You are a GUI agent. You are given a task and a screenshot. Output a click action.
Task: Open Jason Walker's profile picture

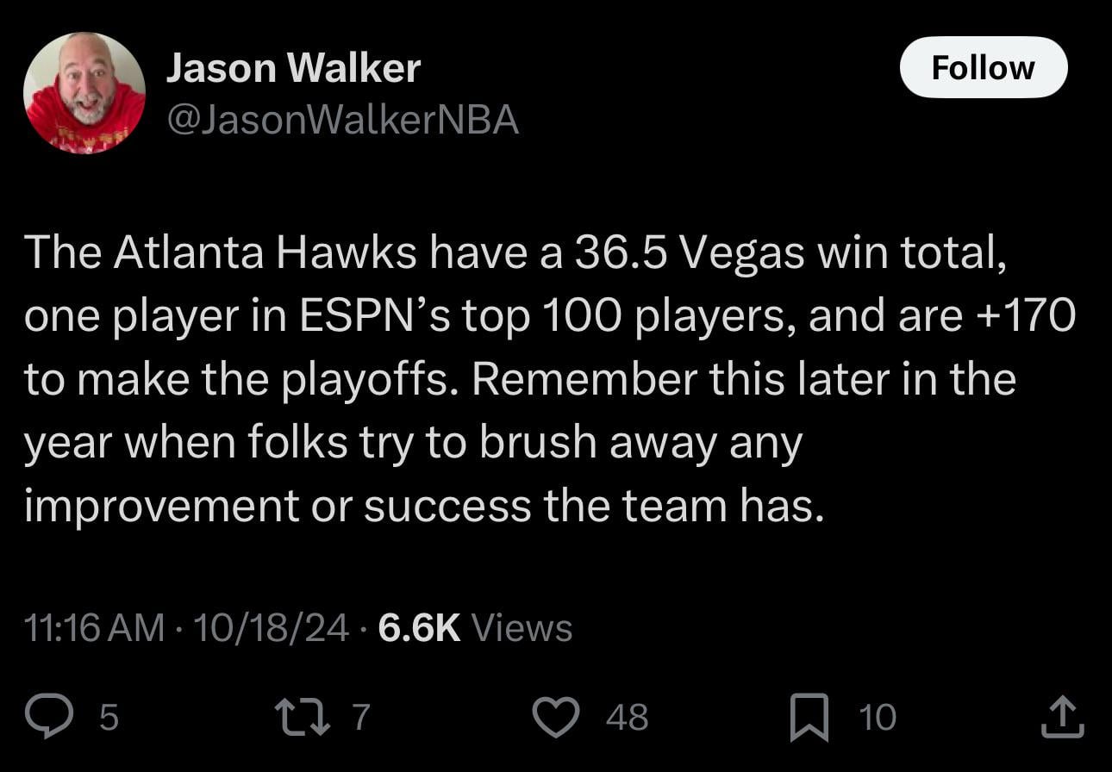(x=84, y=93)
